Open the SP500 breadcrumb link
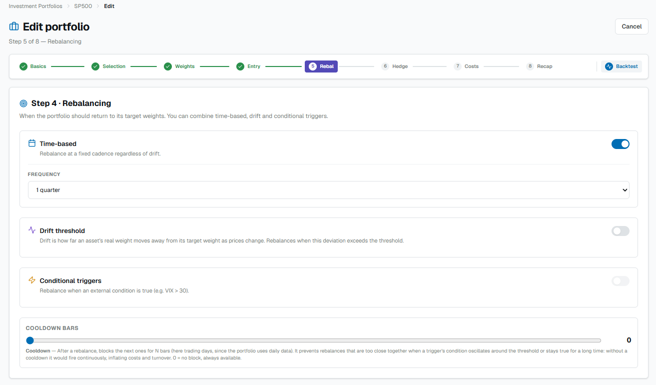This screenshot has width=656, height=385. tap(83, 6)
